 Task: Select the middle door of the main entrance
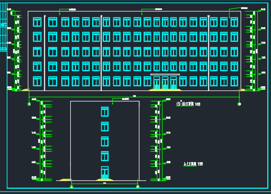pyautogui.click(x=165, y=83)
